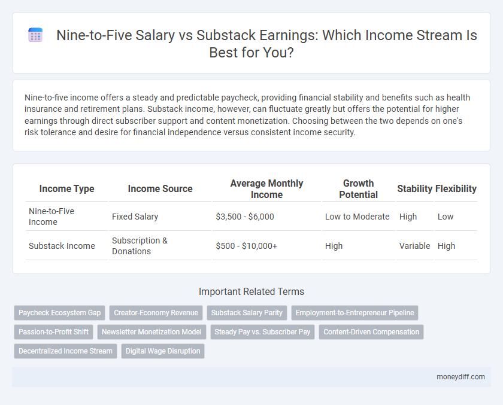Click the Income Source column header
Viewport: 503px width, 405px height.
tap(160, 188)
